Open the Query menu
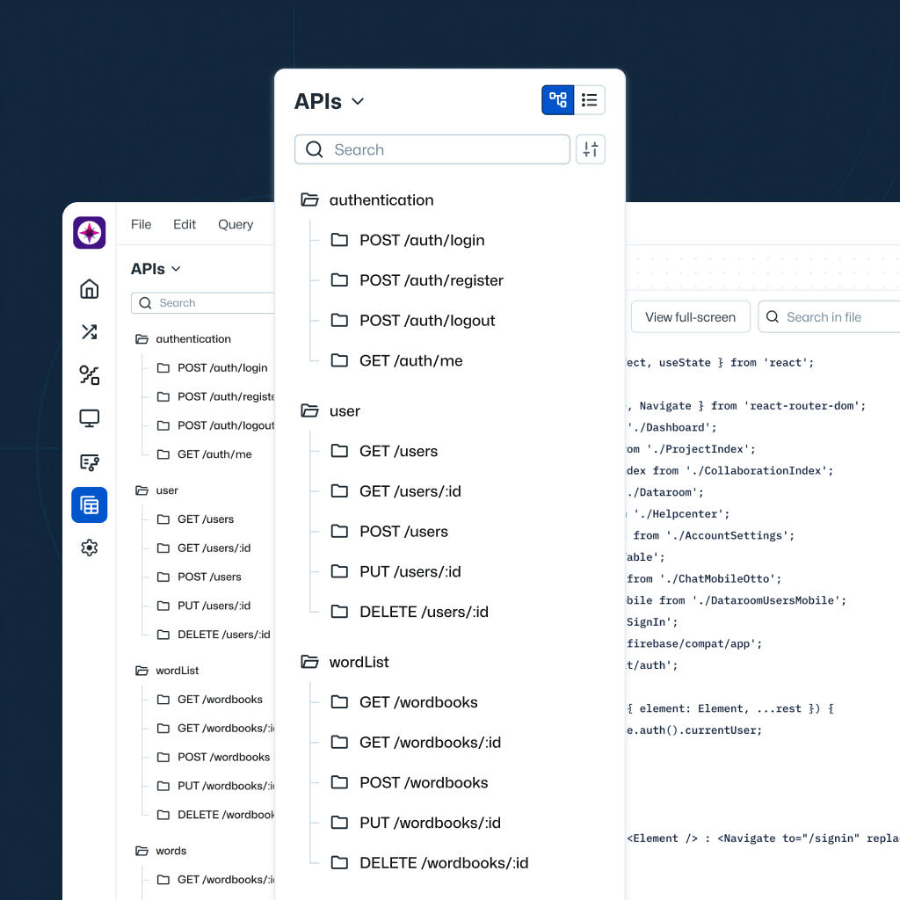 tap(236, 224)
